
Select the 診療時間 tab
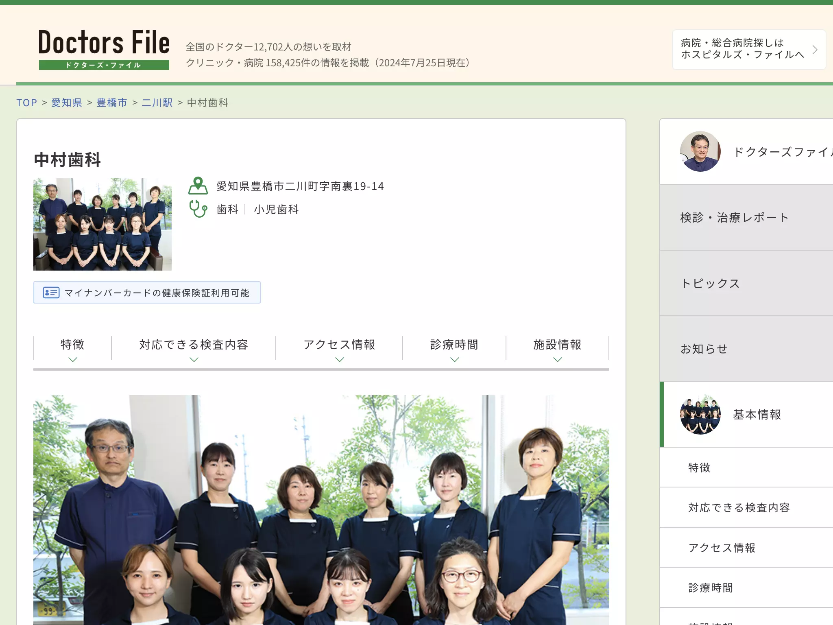(454, 349)
